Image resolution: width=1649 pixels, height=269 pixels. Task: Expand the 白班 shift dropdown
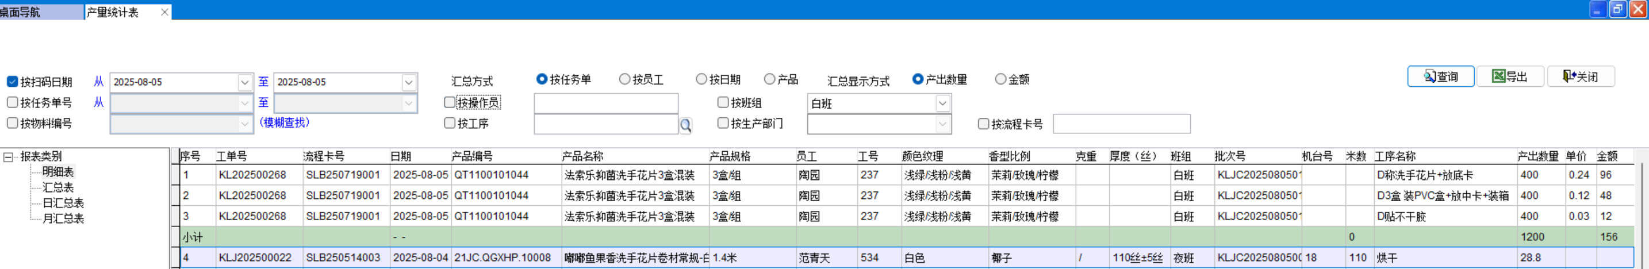coord(942,103)
